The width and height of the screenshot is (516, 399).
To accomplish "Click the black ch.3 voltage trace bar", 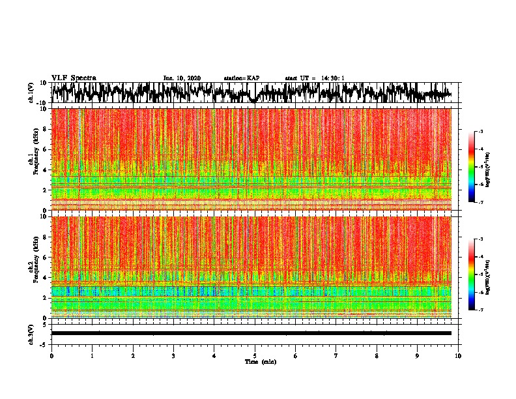I will coord(251,333).
